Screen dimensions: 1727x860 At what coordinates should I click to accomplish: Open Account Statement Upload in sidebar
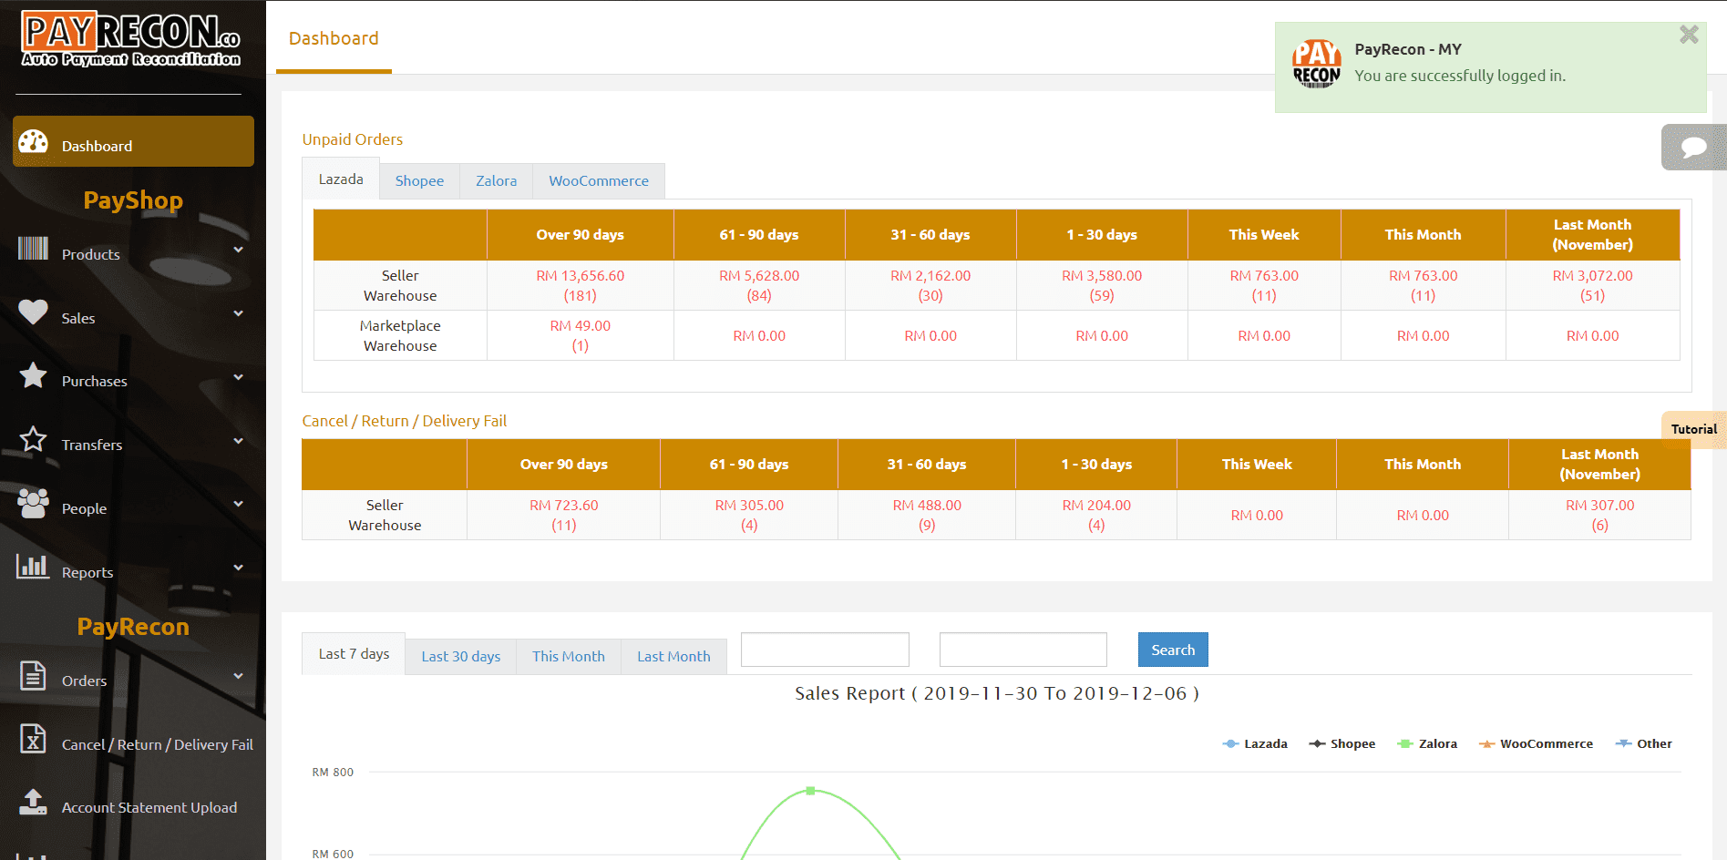[x=133, y=804]
